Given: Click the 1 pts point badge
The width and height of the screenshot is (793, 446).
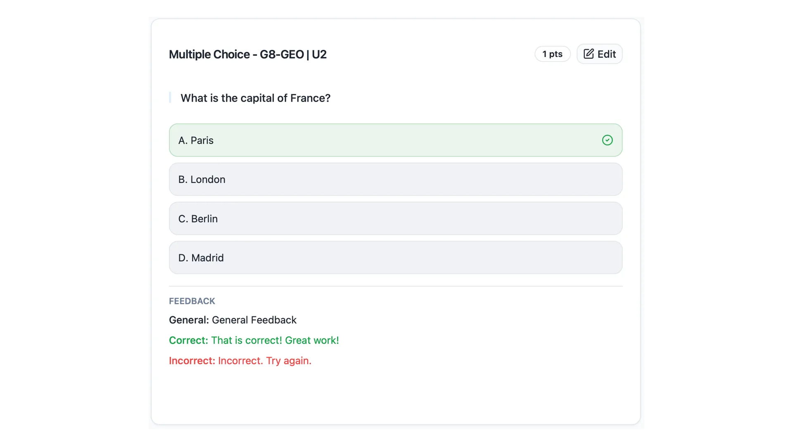Looking at the screenshot, I should (552, 54).
